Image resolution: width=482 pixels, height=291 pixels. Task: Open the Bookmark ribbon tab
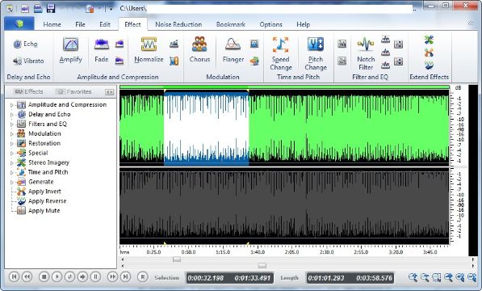pos(231,24)
